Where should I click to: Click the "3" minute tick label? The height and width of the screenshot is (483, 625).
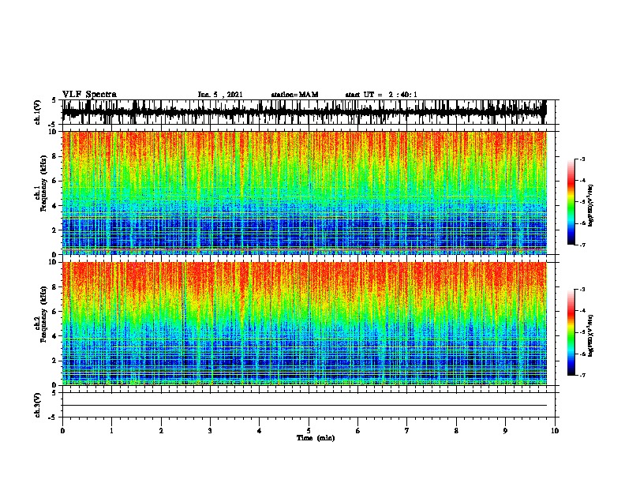[x=210, y=431]
